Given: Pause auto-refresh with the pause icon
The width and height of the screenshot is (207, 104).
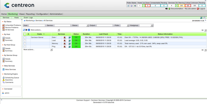Looking at the screenshot, I should [29, 30].
